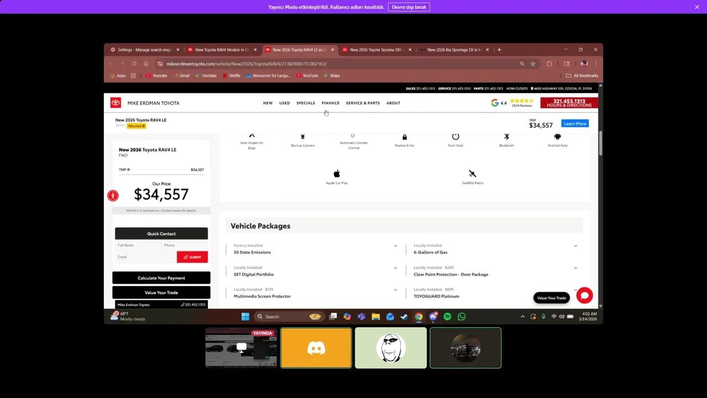Open the USED menu

(x=284, y=103)
